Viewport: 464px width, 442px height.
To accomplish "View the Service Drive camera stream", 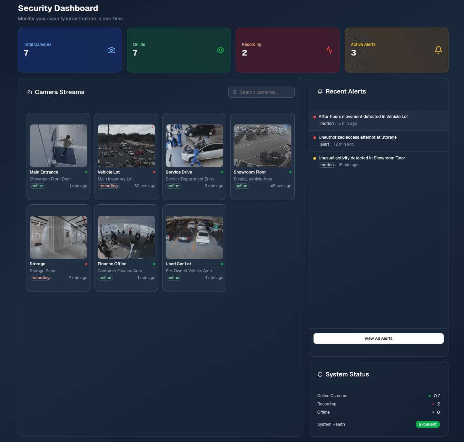I will 194,146.
